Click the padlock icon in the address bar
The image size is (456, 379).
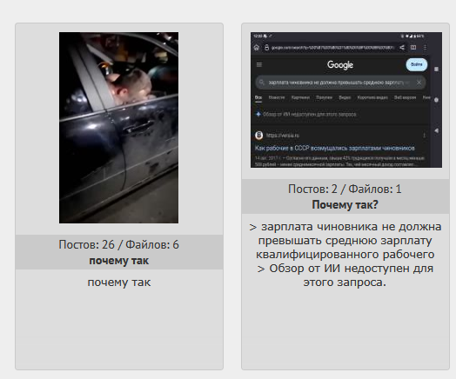coord(266,48)
